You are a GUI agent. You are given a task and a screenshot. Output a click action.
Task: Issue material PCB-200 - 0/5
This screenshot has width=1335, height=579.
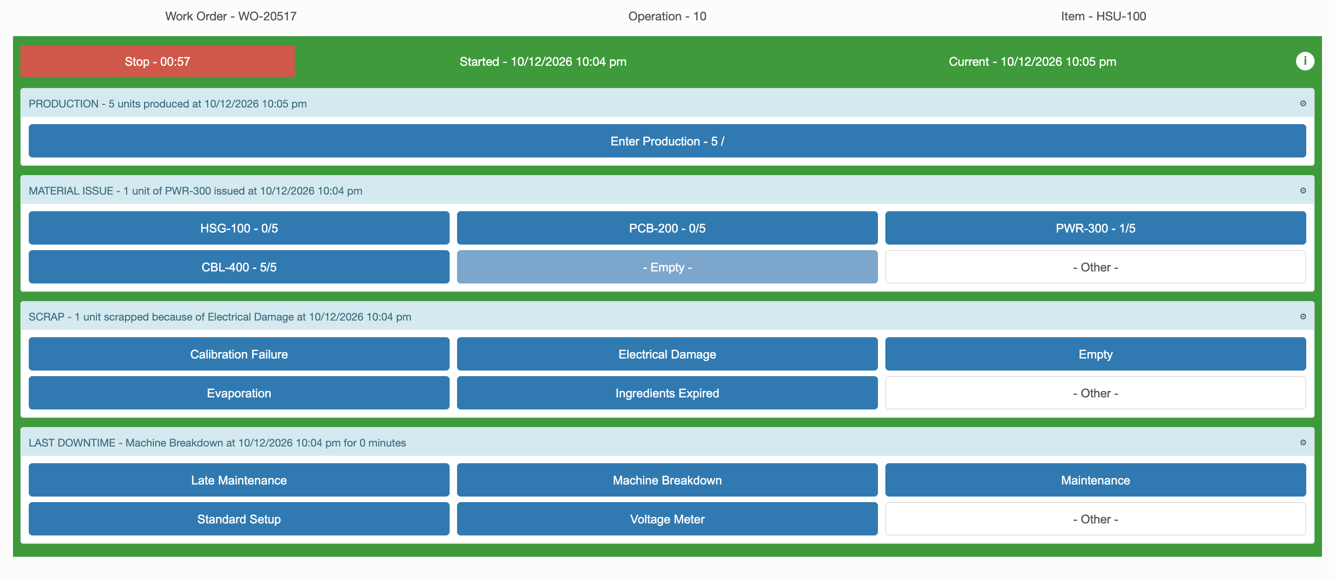[667, 228]
